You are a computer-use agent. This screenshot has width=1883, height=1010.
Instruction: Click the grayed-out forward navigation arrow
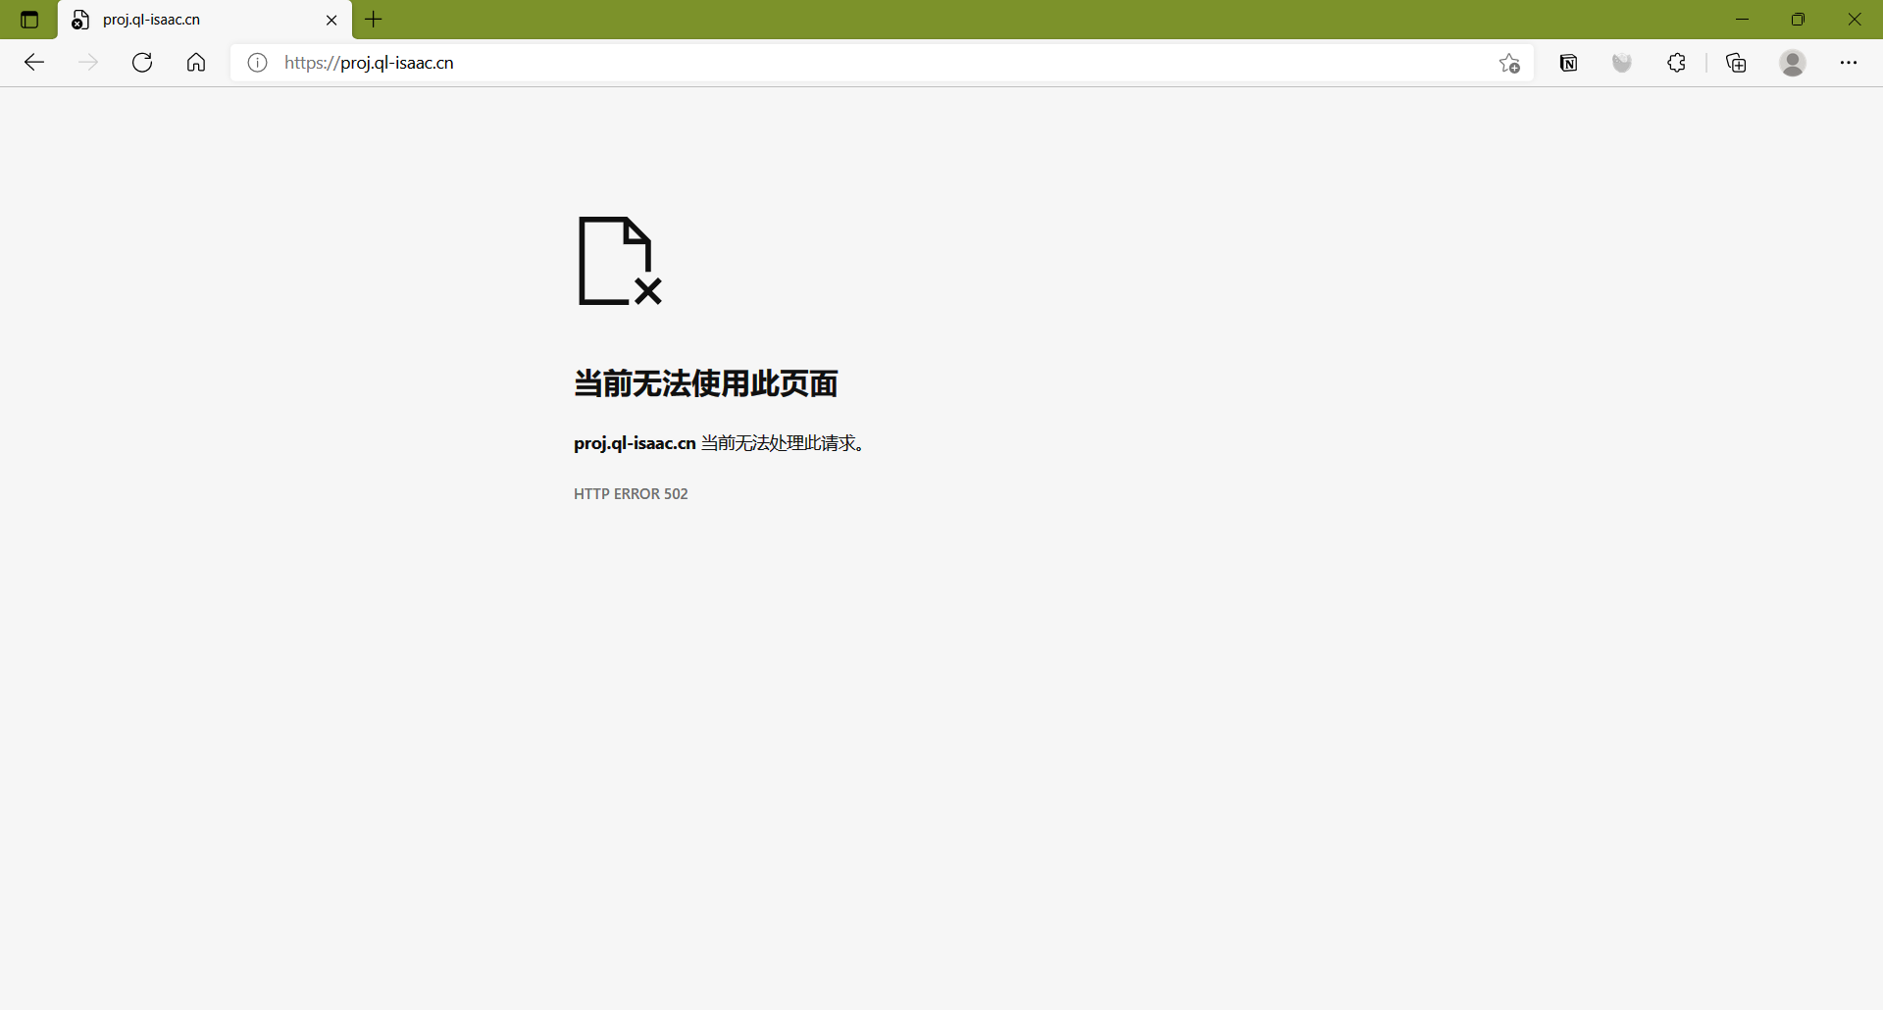click(87, 62)
